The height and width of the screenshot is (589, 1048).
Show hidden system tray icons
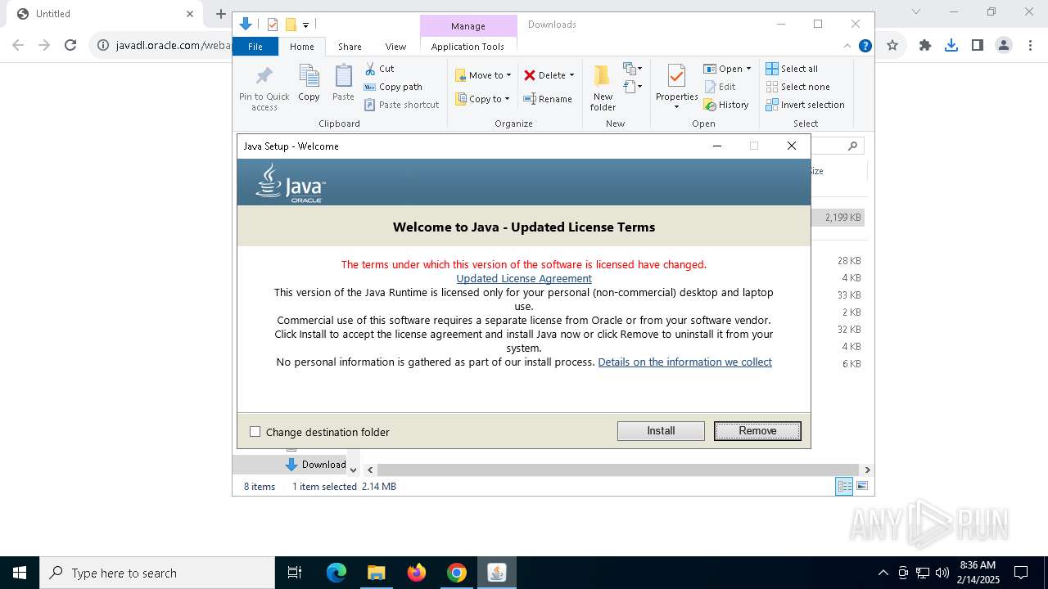pos(883,573)
